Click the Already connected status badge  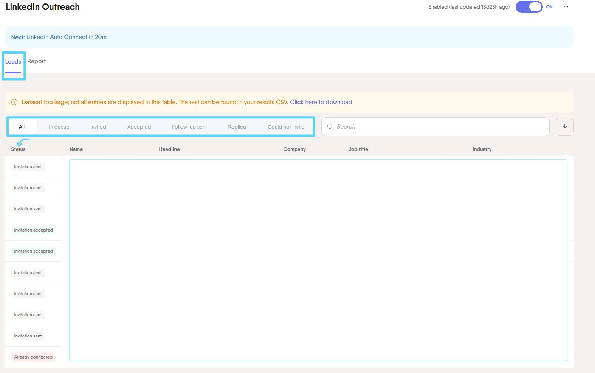(33, 357)
